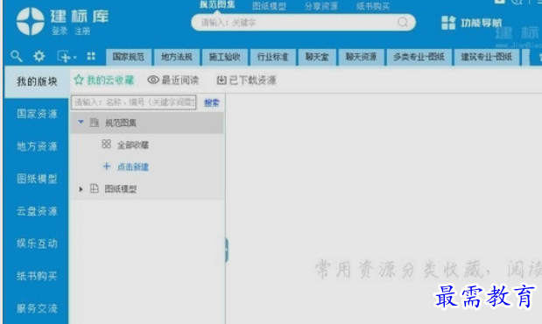Click the search icon inside top search box
This screenshot has height=324, width=542.
pos(403,22)
